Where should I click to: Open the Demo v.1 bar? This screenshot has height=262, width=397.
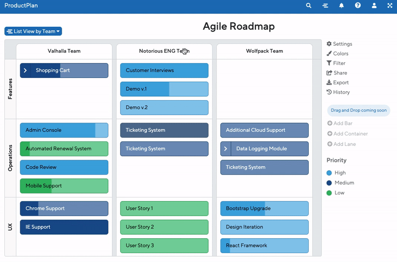164,89
